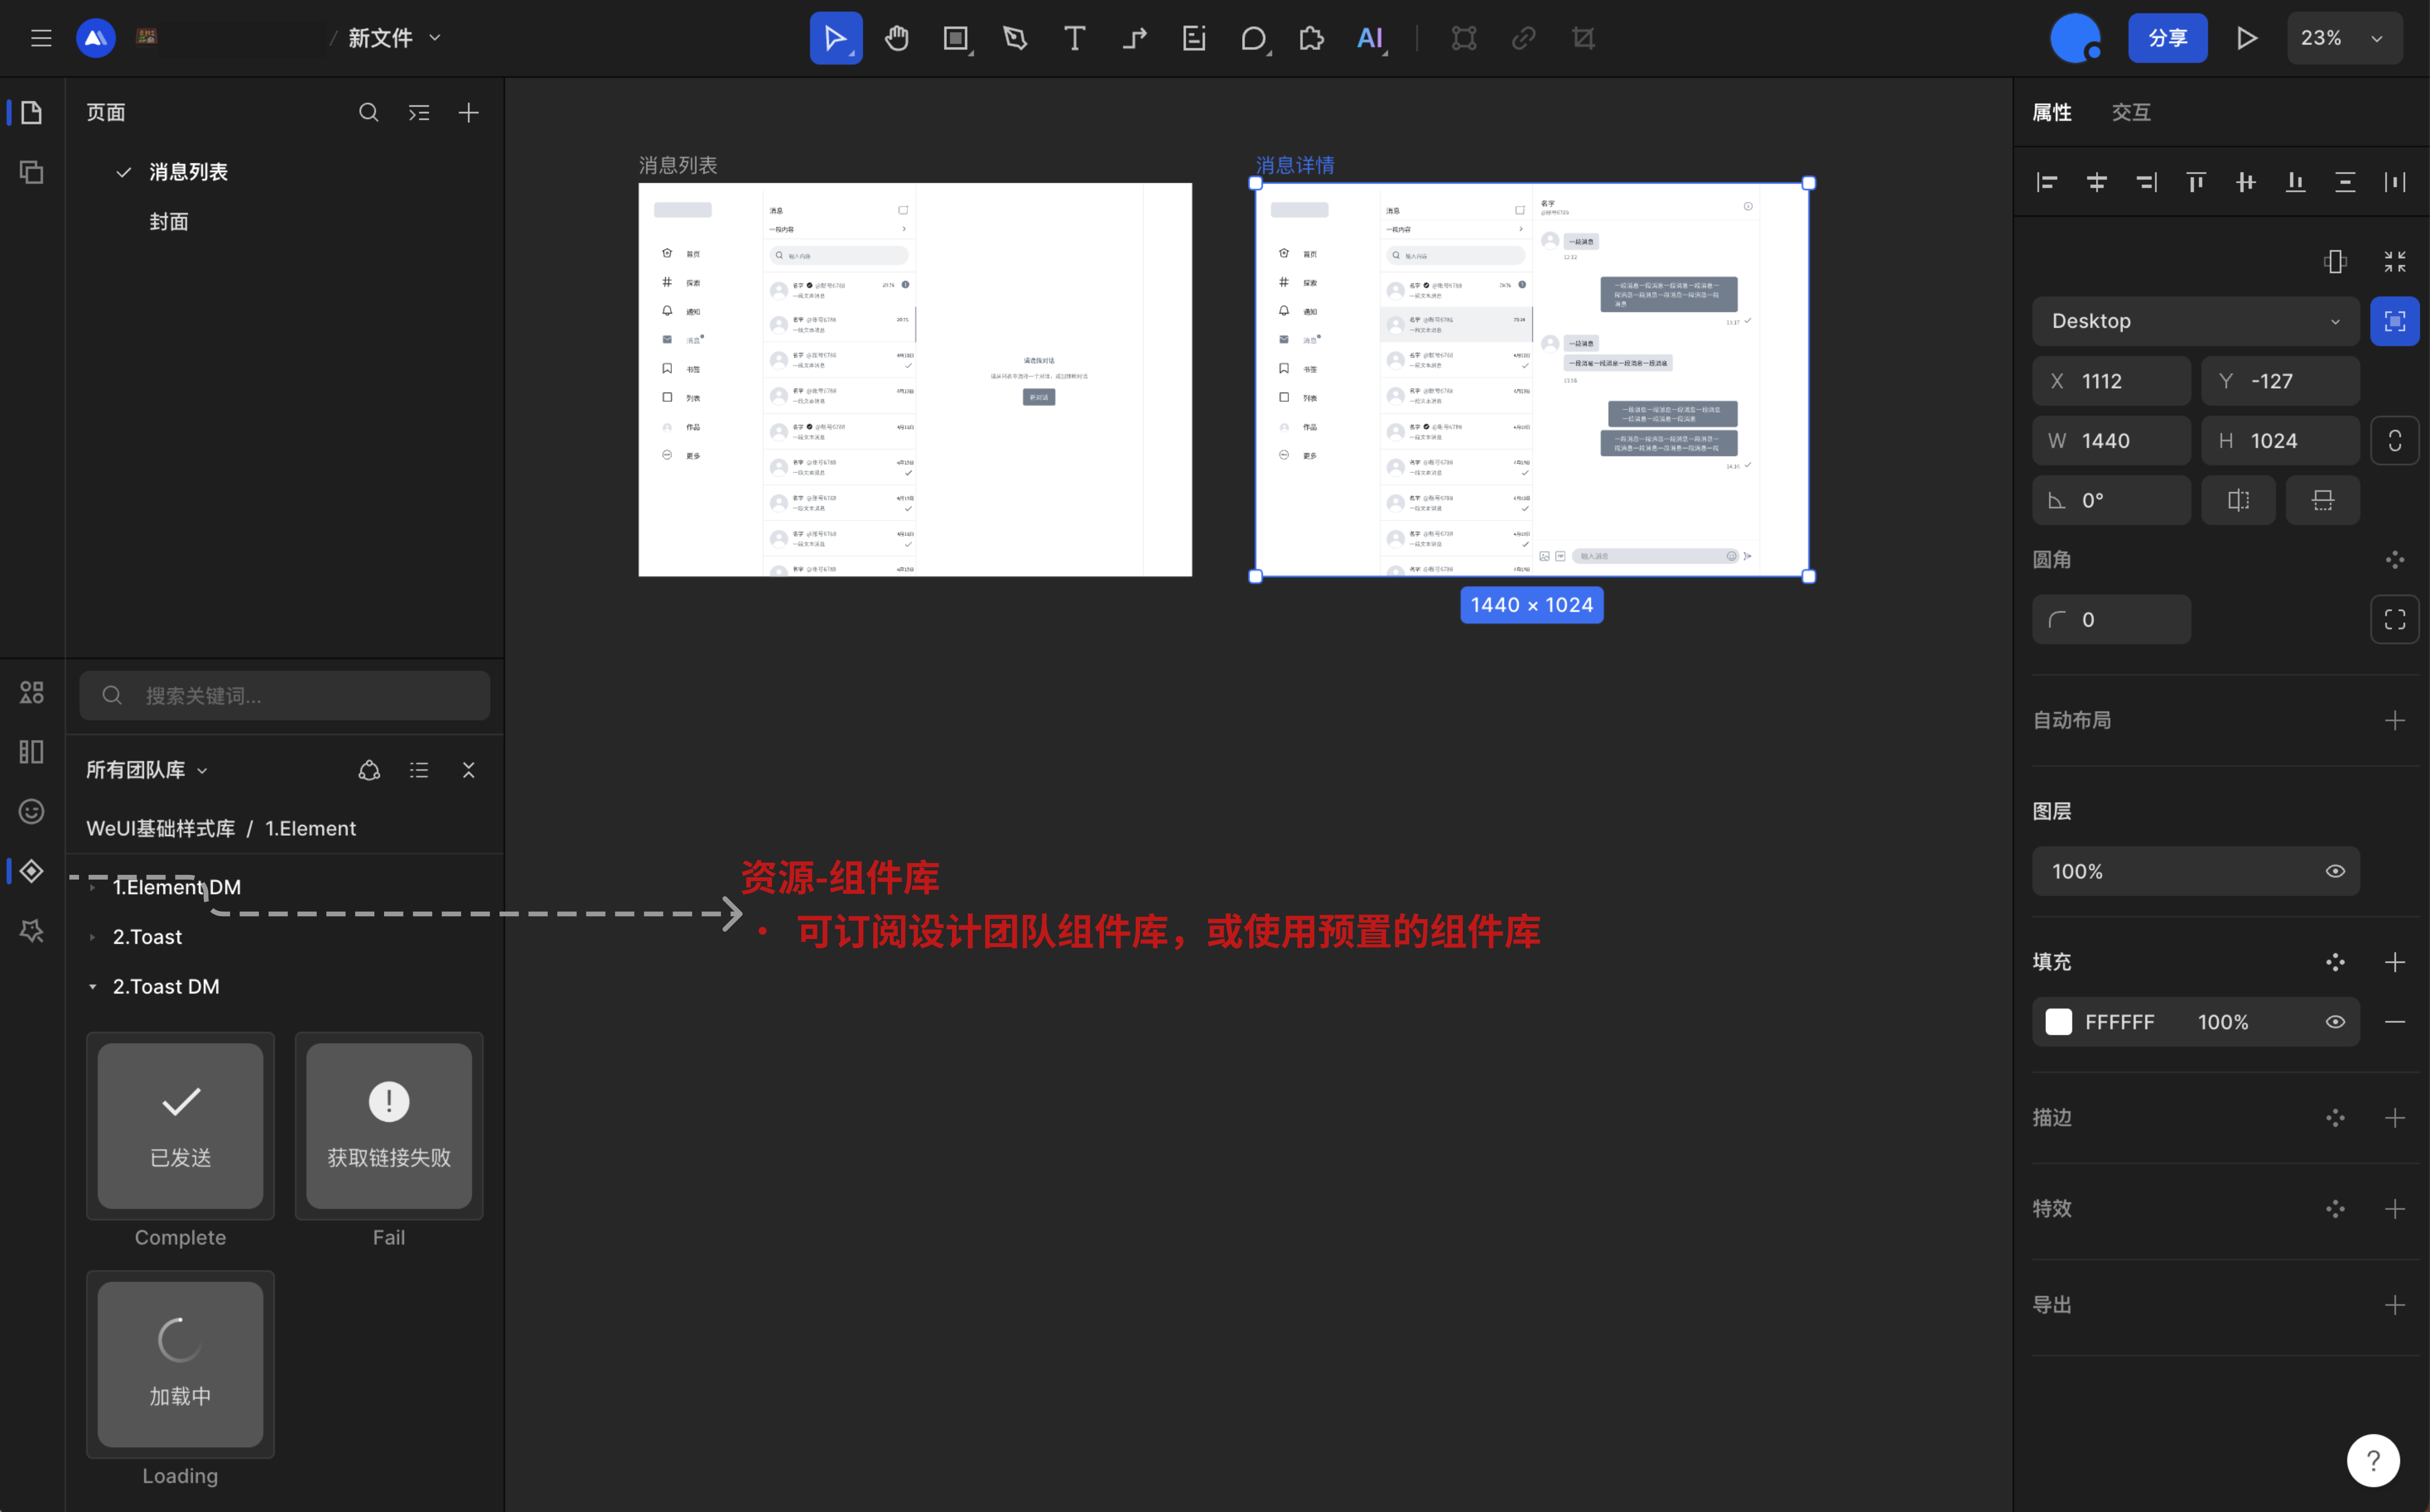This screenshot has width=2430, height=1512.
Task: Play the prototype preview
Action: tap(2247, 38)
